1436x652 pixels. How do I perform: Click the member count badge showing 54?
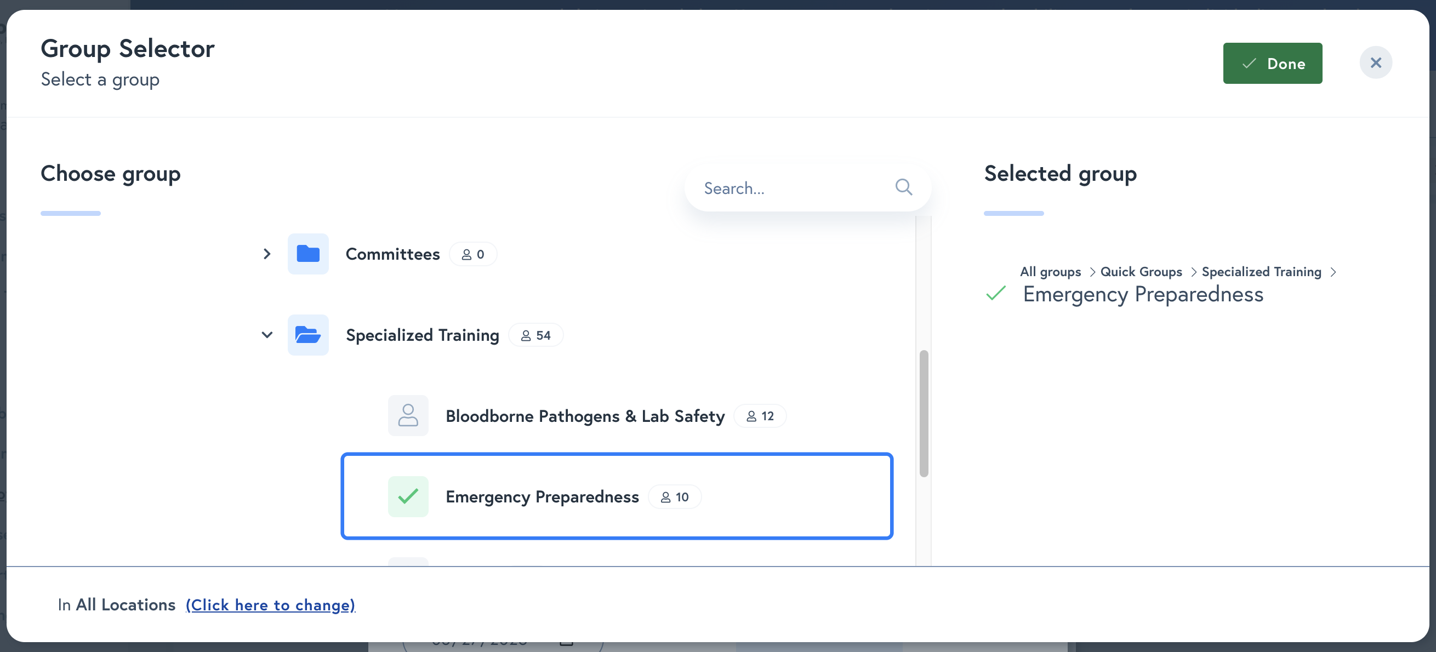(x=535, y=335)
